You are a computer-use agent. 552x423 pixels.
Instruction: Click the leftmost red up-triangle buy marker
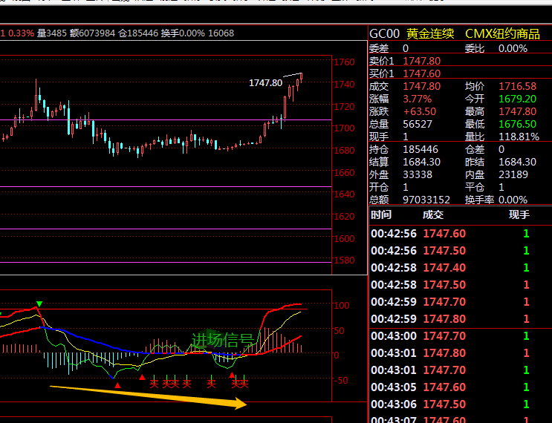[117, 384]
